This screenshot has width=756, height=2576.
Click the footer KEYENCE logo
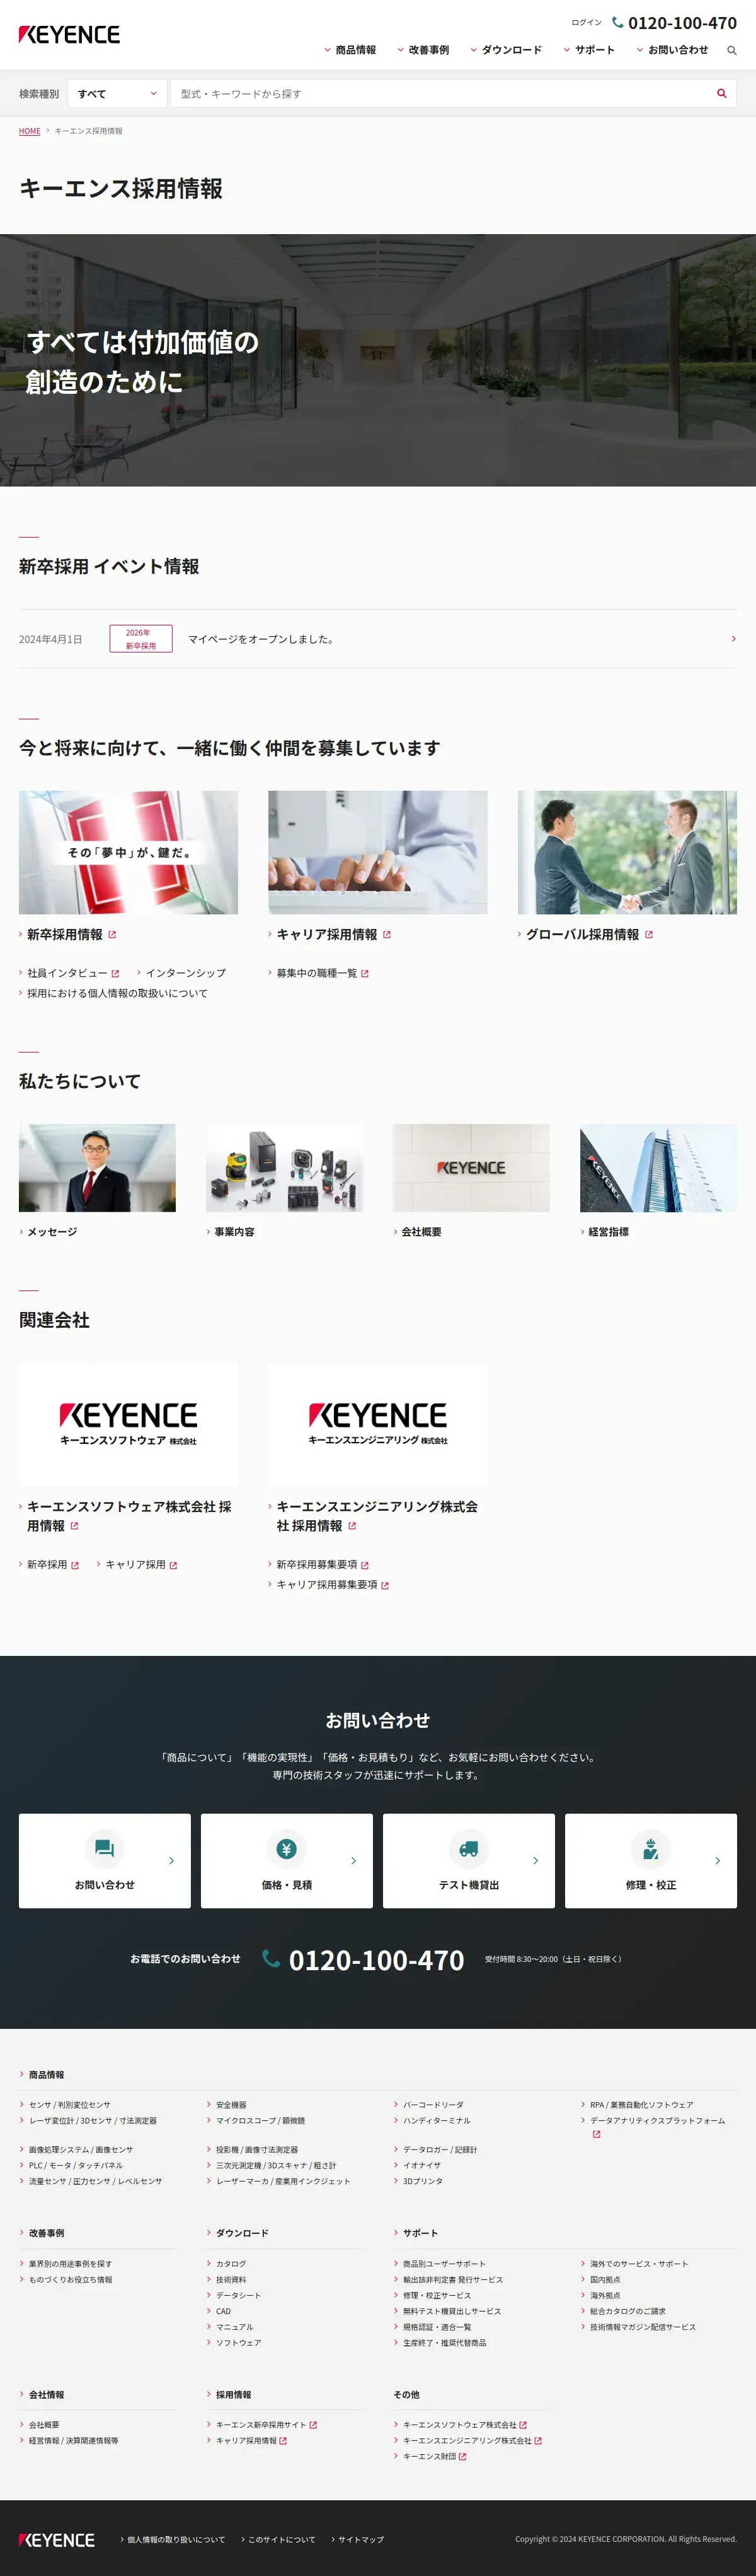click(57, 2539)
